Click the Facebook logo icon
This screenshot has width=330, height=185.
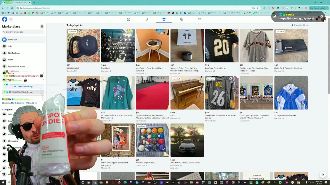(5, 19)
